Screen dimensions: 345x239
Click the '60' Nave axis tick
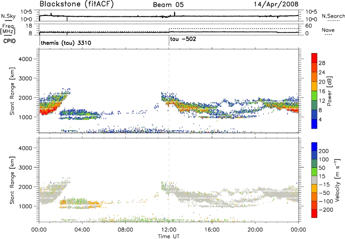[308, 26]
